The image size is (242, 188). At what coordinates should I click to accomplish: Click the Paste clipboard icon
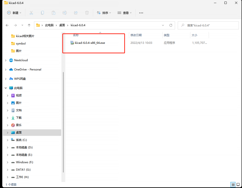[53, 13]
